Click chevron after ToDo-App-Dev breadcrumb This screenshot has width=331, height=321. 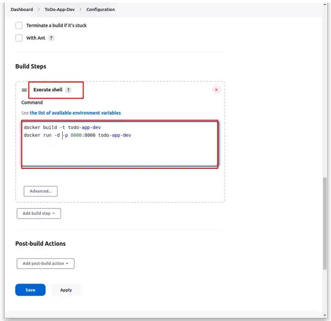(x=80, y=10)
